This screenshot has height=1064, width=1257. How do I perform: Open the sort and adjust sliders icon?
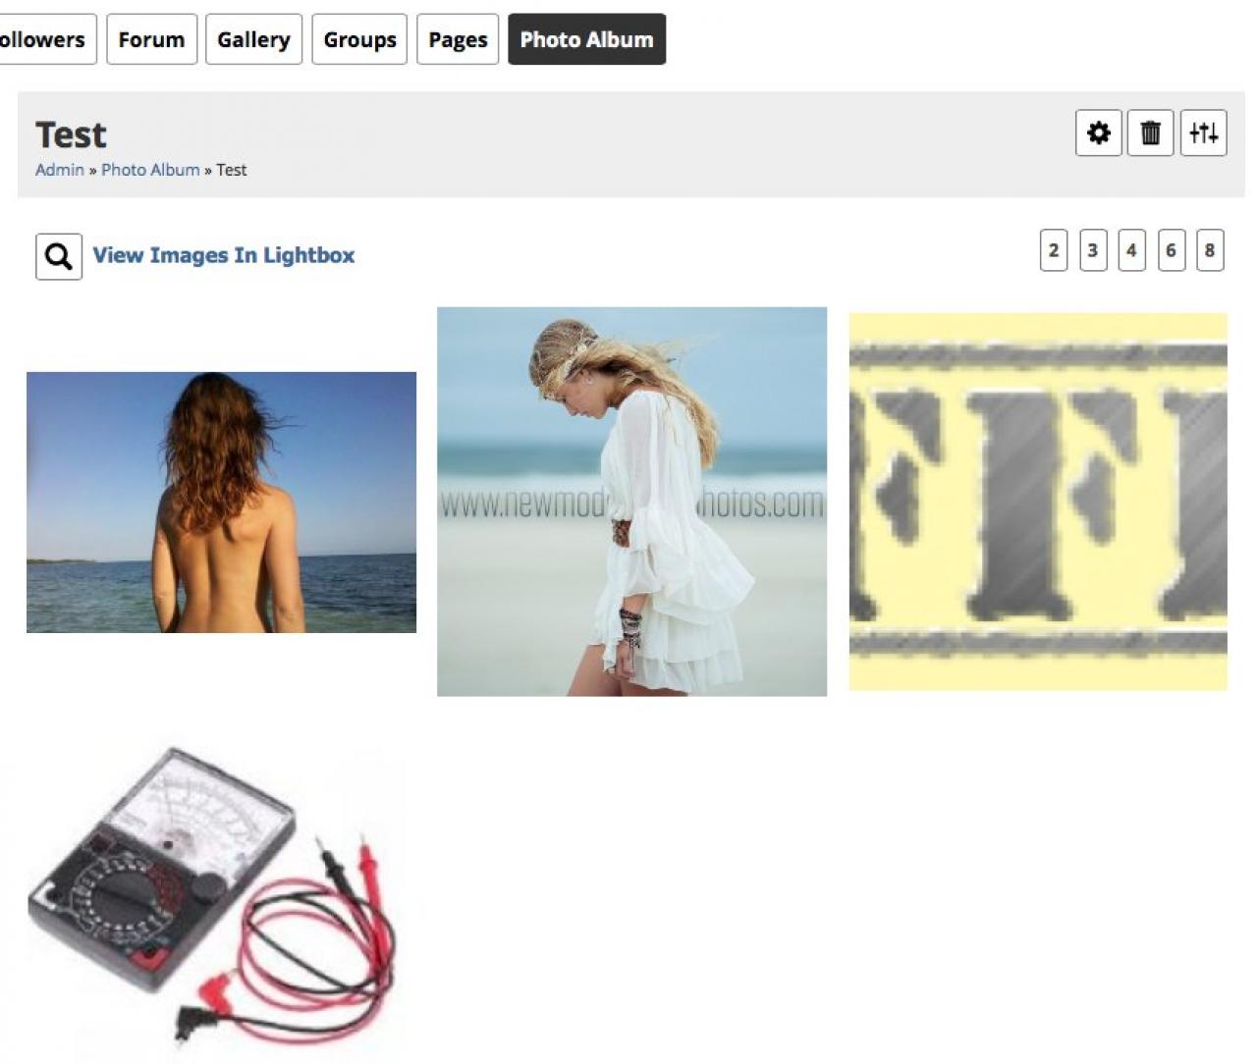1203,133
